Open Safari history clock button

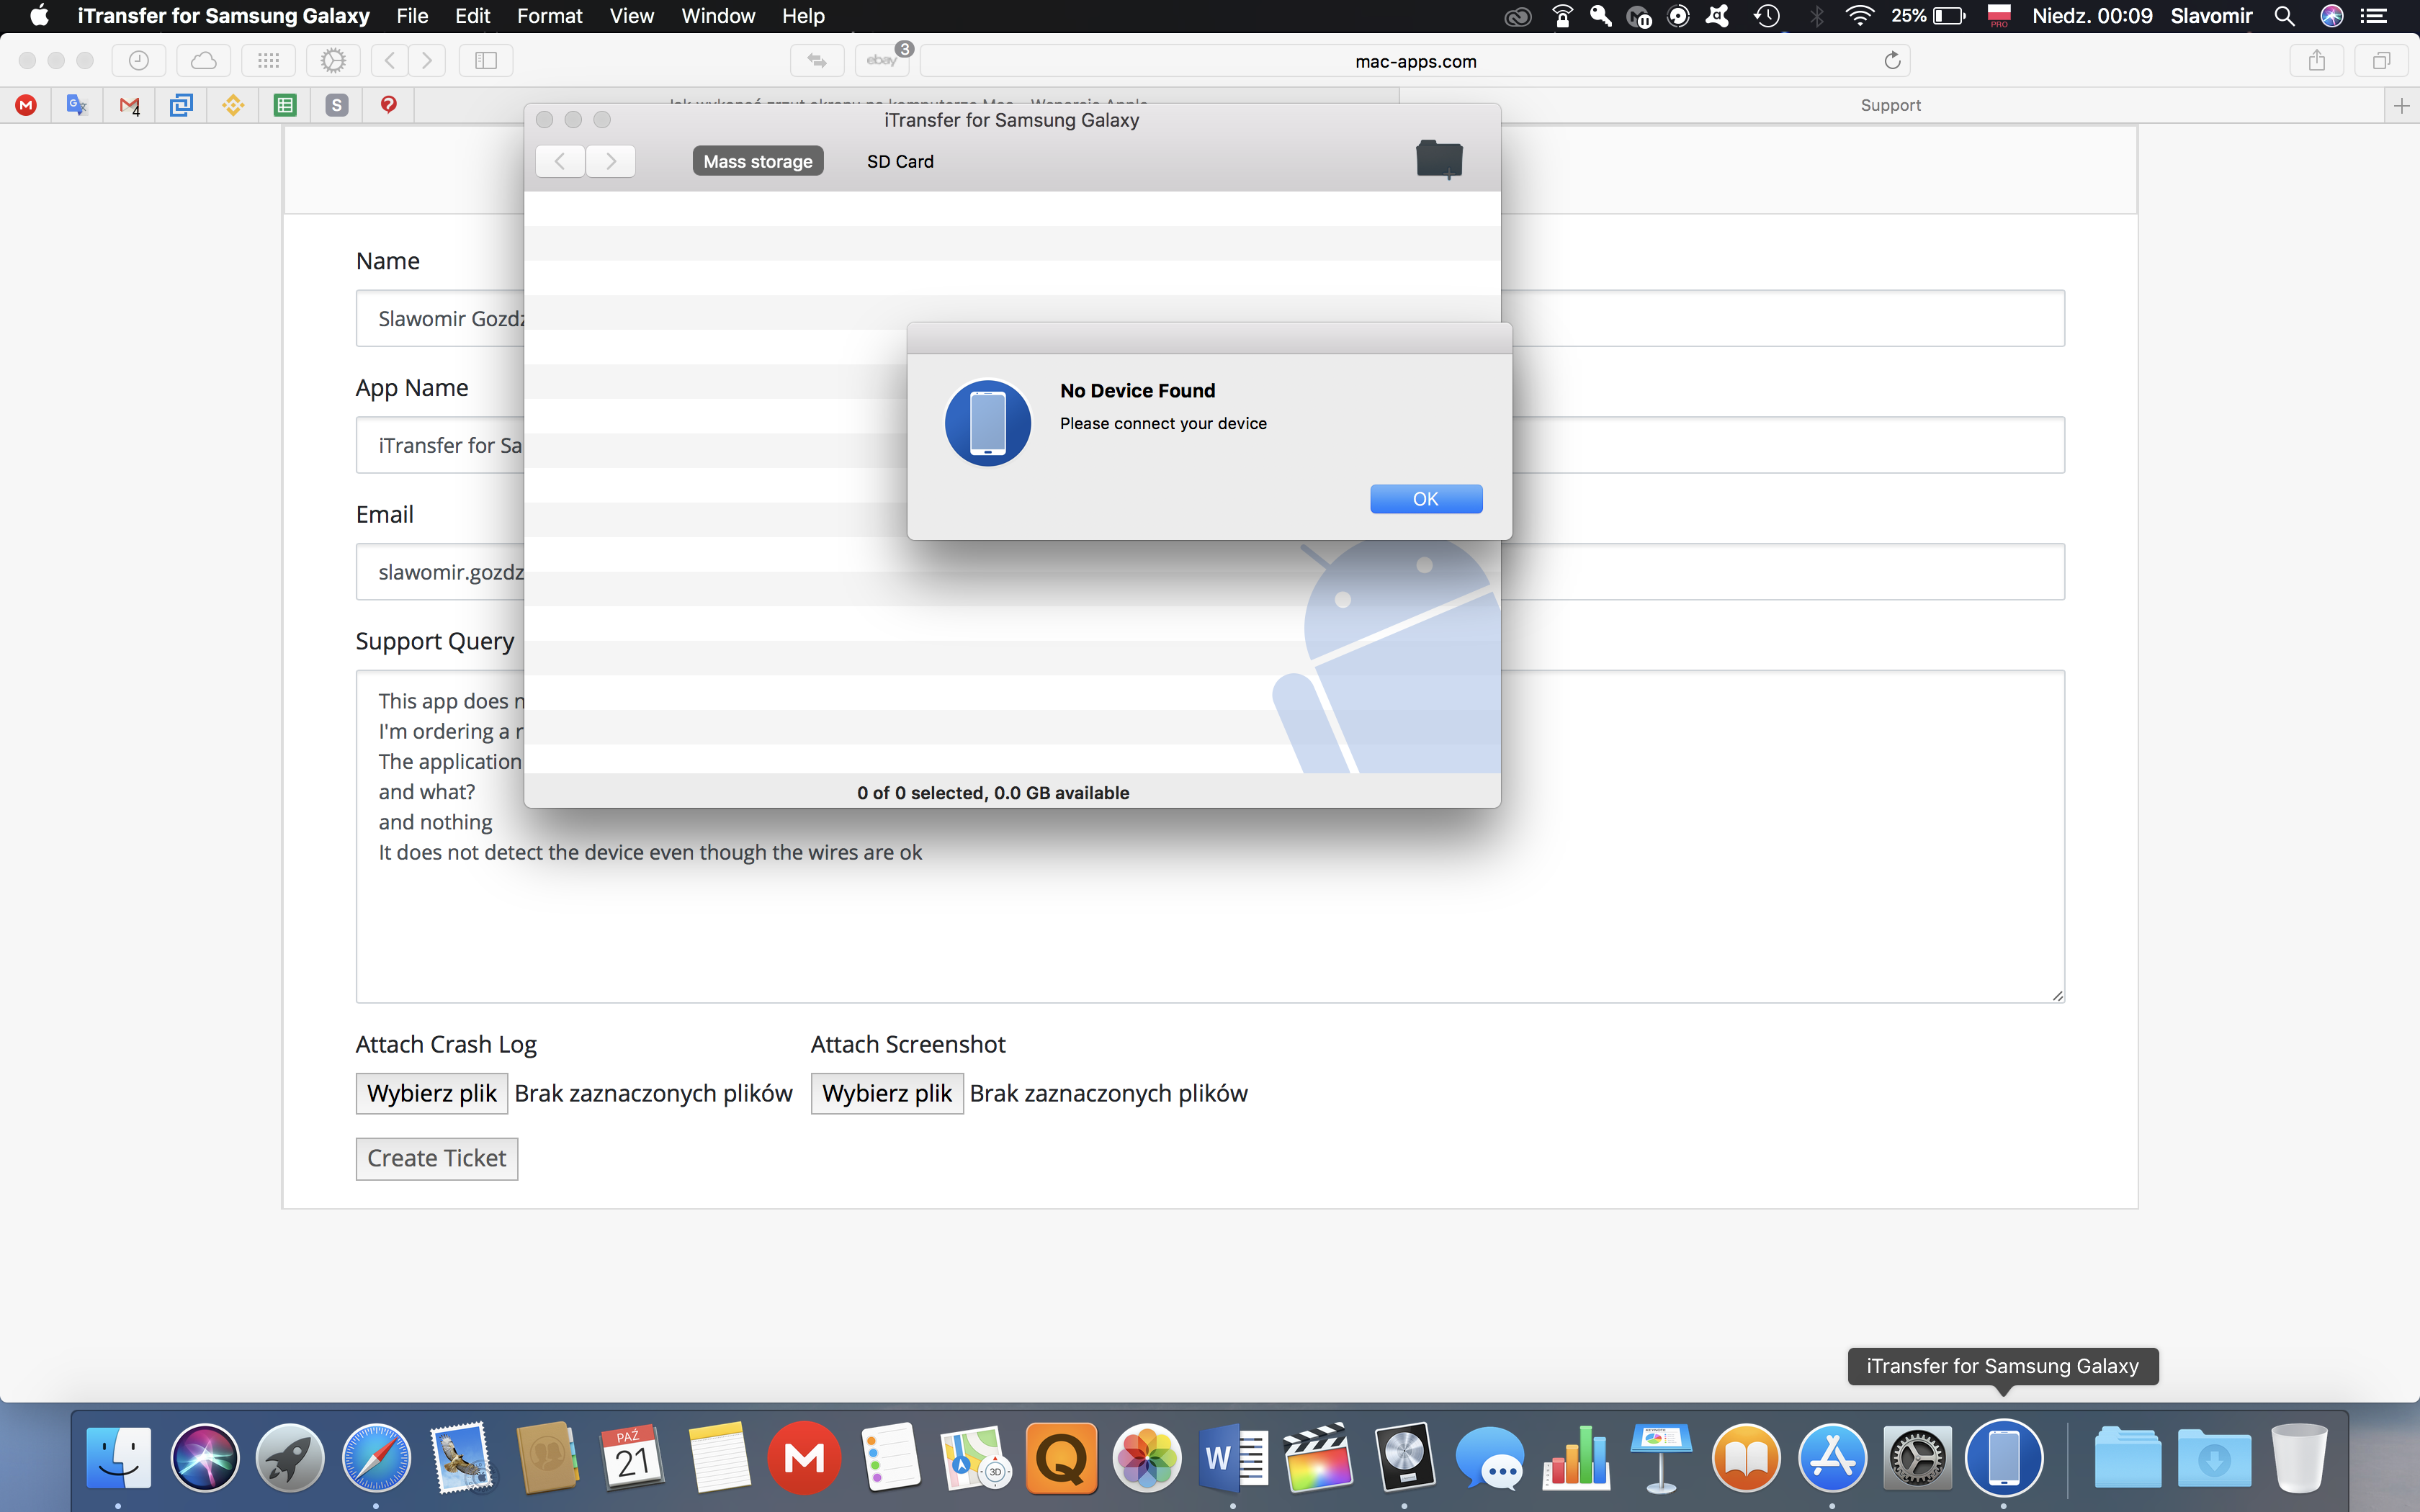[139, 61]
